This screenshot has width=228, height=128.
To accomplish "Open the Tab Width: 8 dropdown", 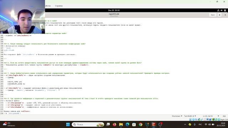I will 190,116.
